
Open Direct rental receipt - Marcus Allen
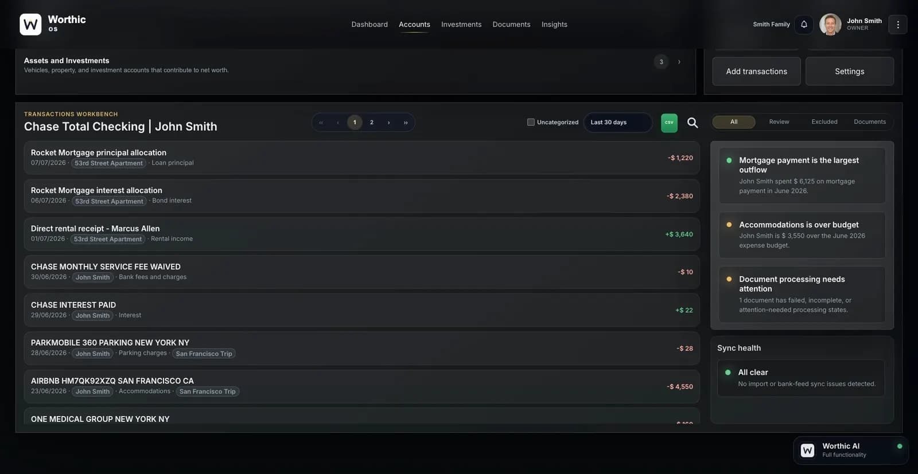click(361, 234)
